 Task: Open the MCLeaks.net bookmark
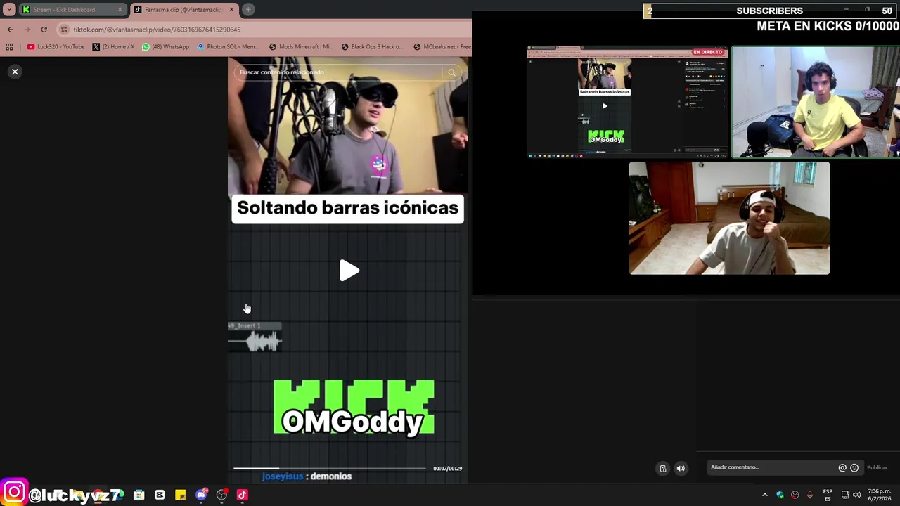coord(442,47)
